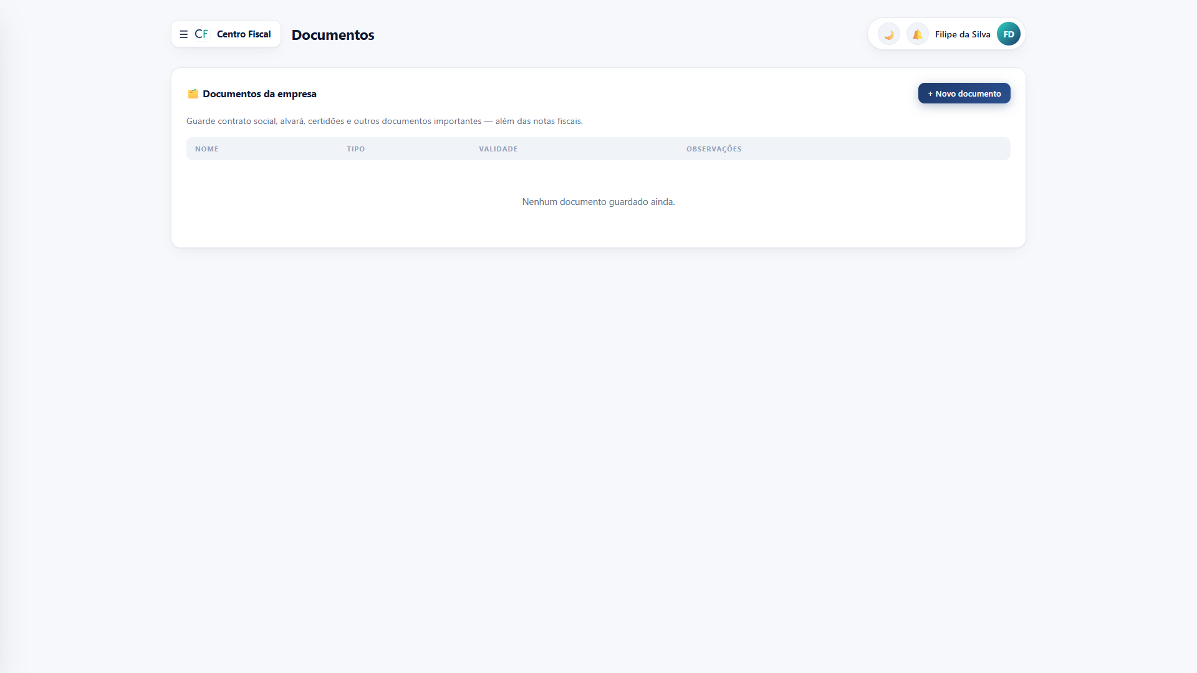
Task: Click the CF logo icon
Action: tap(201, 34)
